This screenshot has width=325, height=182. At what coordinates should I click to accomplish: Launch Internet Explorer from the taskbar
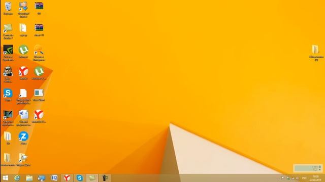pos(17,178)
